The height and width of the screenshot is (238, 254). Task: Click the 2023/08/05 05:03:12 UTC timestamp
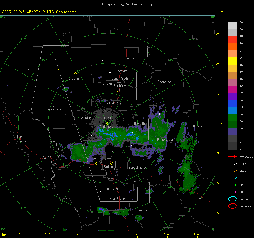tap(23, 12)
